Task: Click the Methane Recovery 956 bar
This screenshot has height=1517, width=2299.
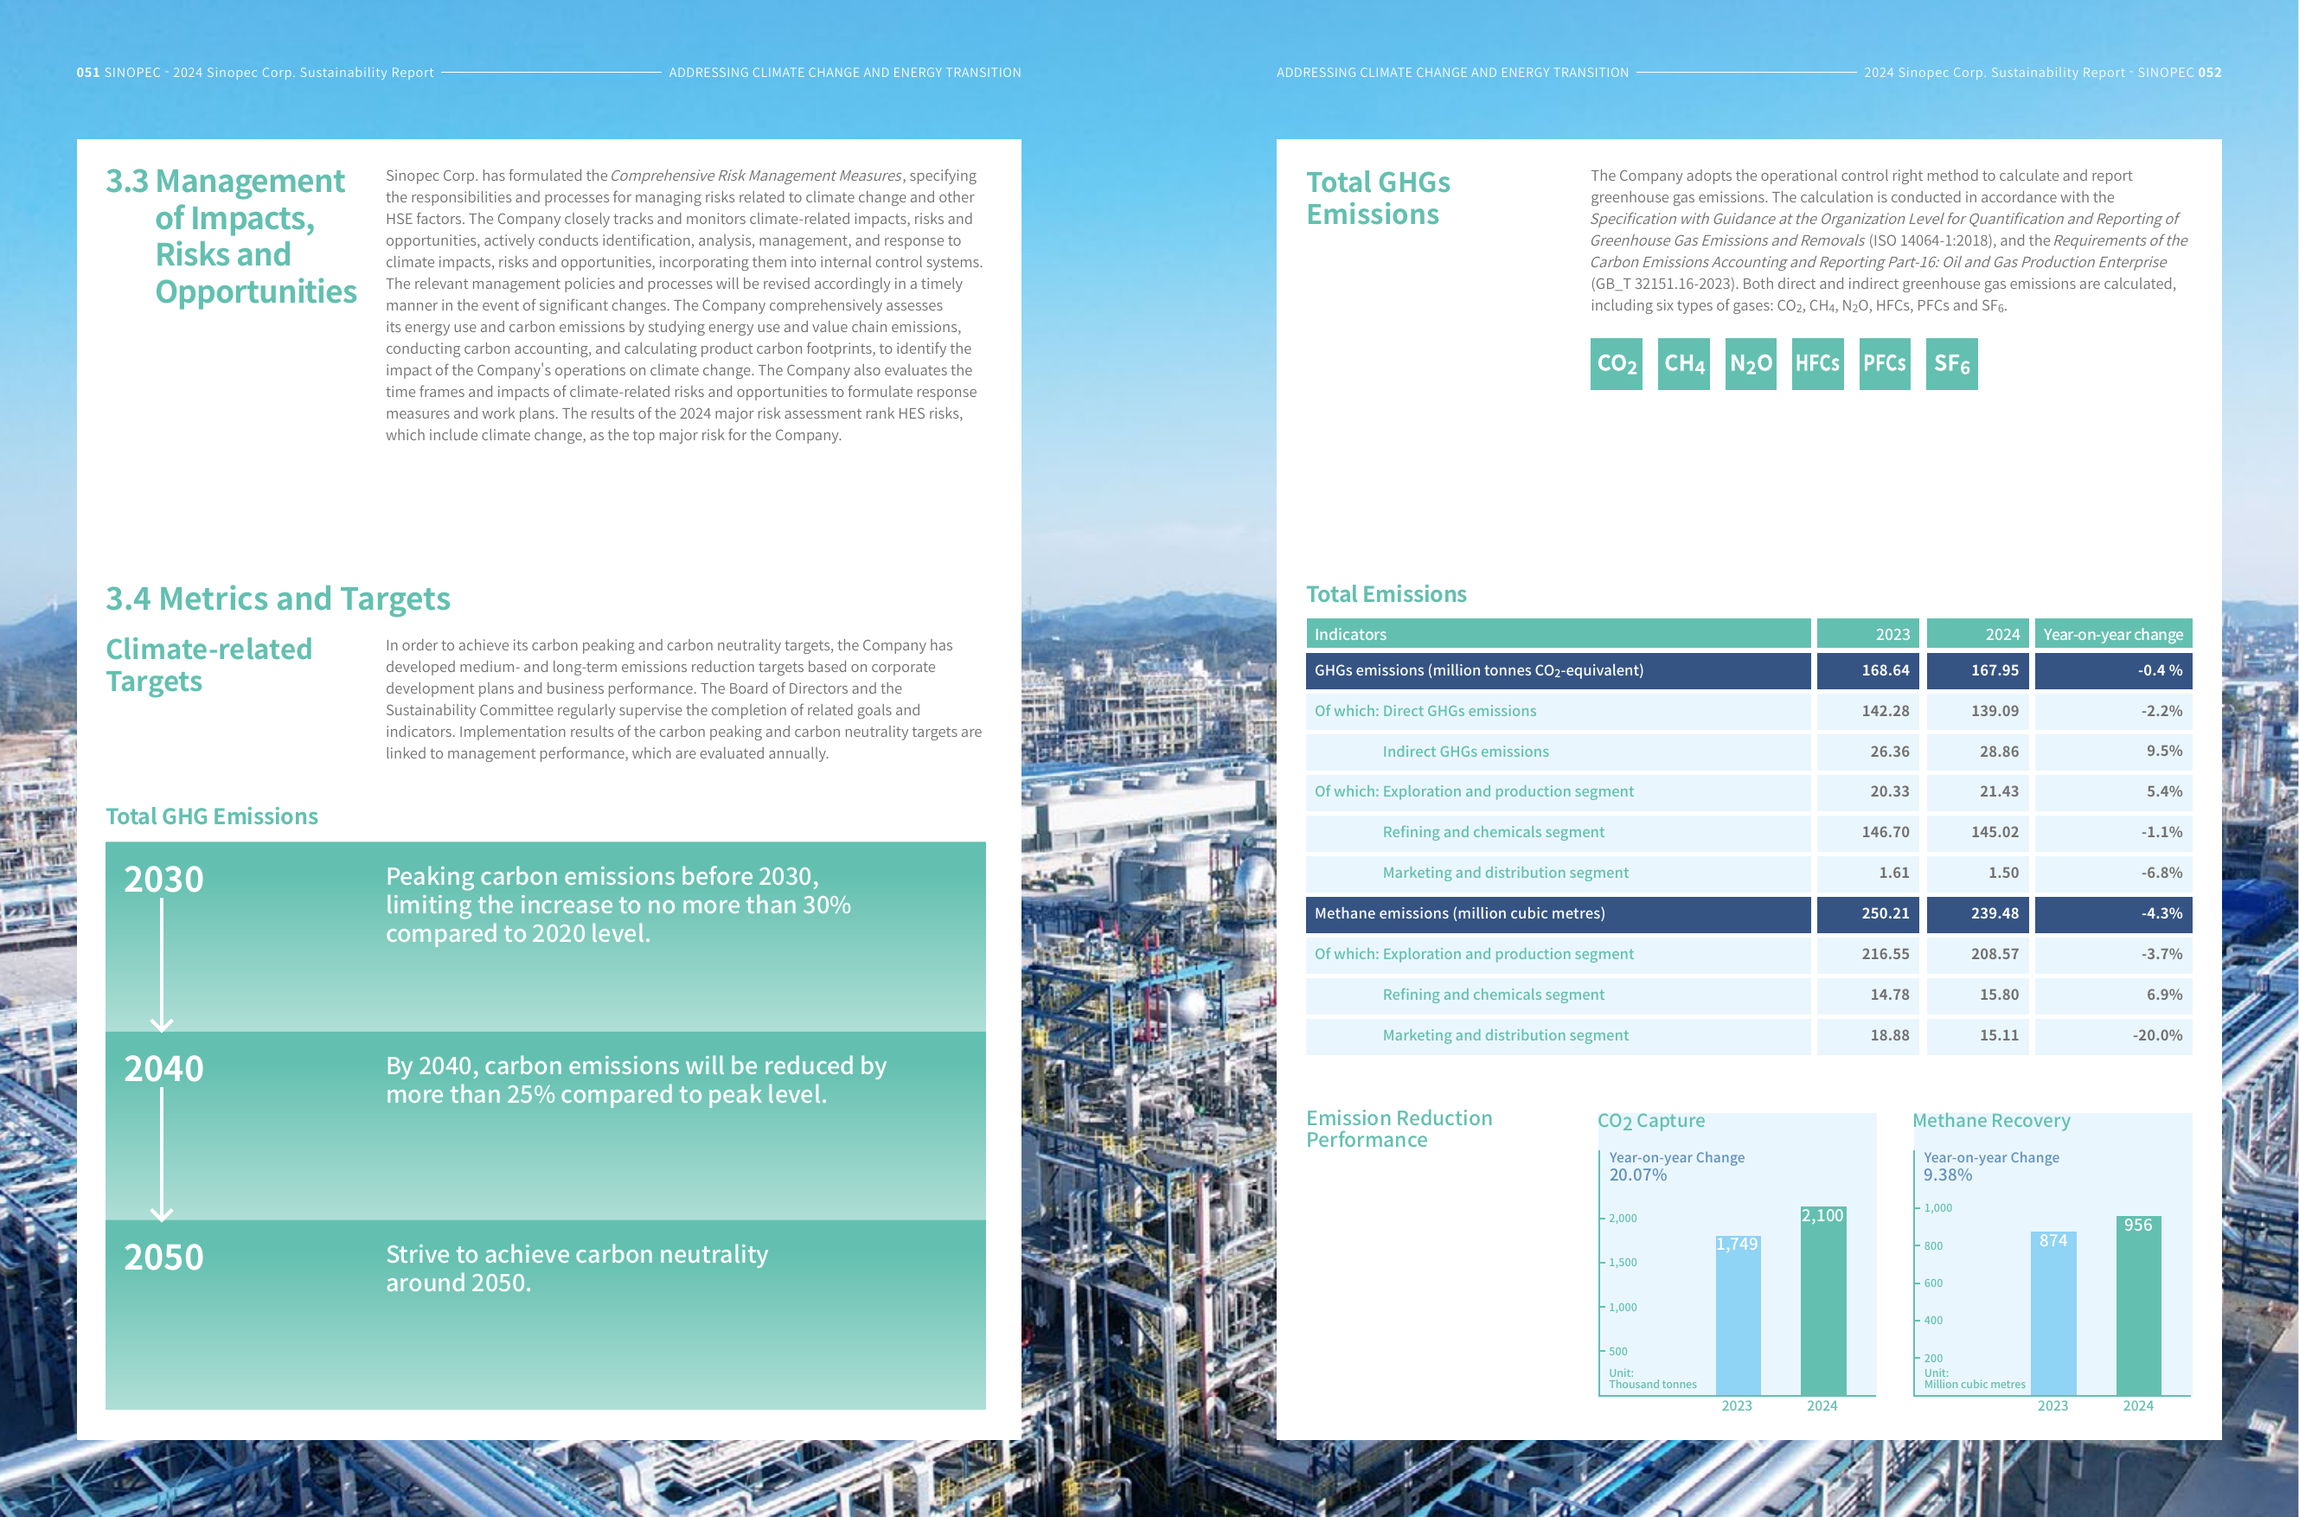Action: click(x=2138, y=1305)
